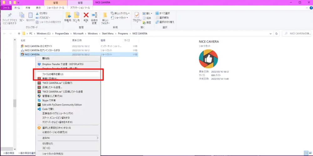
Task: Open the アプリケーション ツール tab
Action: click(80, 8)
